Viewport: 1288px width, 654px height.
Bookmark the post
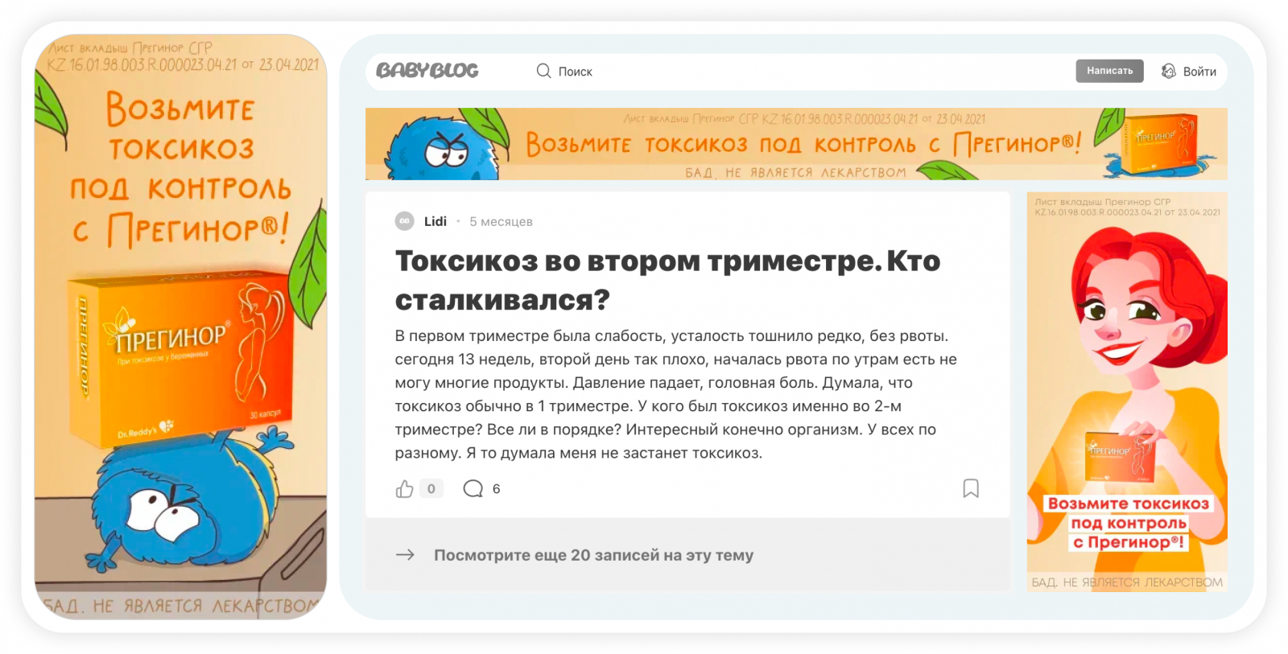(x=971, y=488)
